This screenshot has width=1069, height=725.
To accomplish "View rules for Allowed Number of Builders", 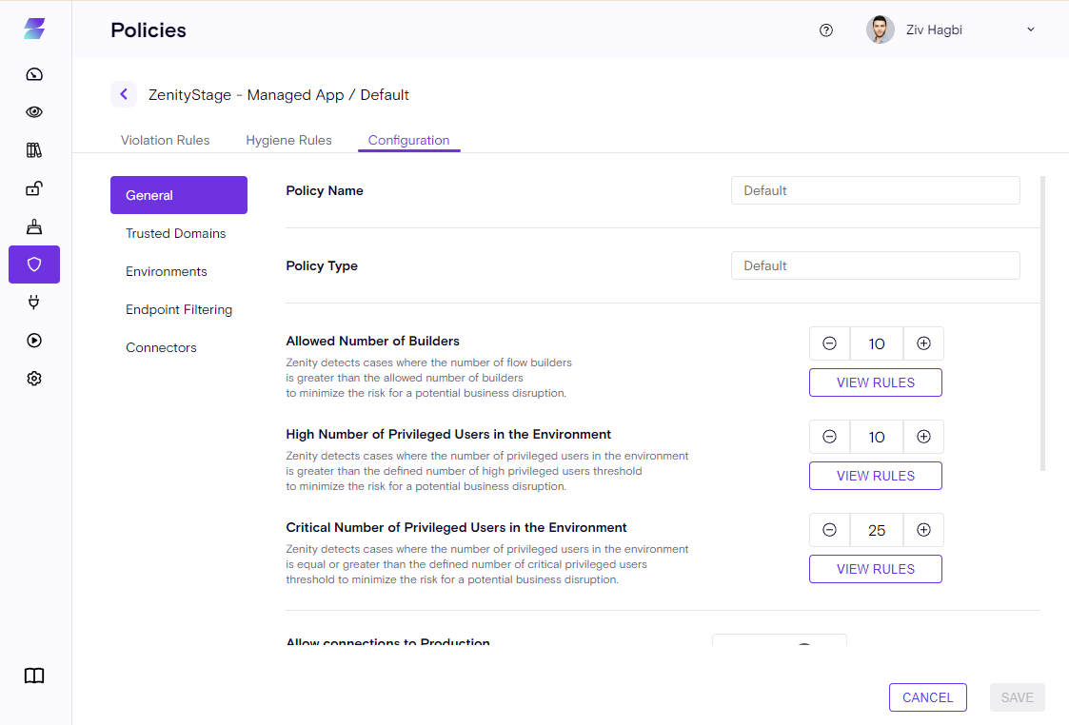I will click(x=875, y=382).
